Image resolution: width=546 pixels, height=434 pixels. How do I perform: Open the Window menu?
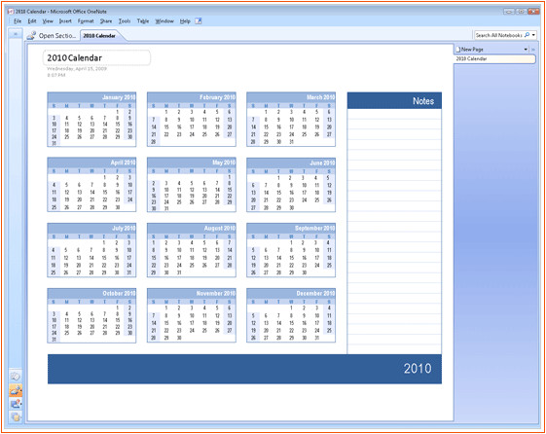click(x=164, y=21)
